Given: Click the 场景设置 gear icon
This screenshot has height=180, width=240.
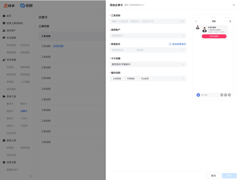Looking at the screenshot, I should [x=4, y=162].
